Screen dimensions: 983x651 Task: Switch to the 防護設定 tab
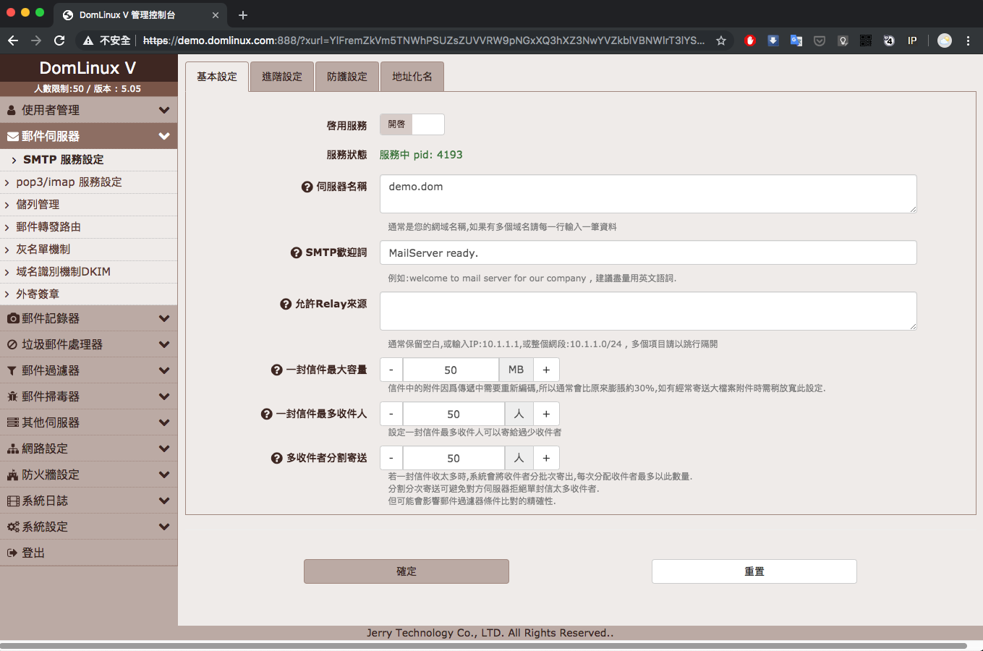pyautogui.click(x=347, y=77)
